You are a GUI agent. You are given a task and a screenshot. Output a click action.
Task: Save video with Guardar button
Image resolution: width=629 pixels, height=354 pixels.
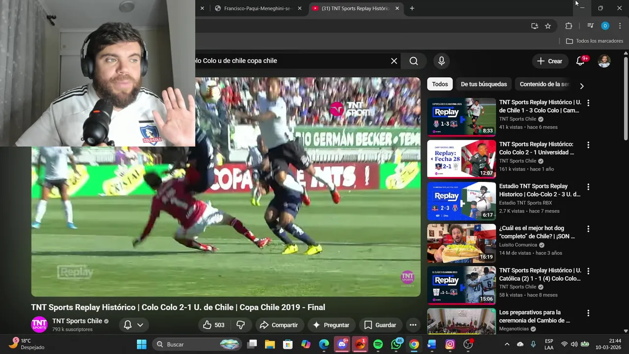(380, 325)
